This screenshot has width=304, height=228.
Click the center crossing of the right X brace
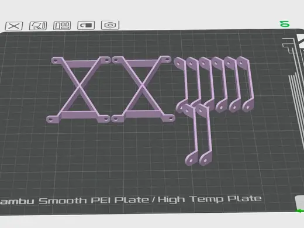[x=142, y=85]
